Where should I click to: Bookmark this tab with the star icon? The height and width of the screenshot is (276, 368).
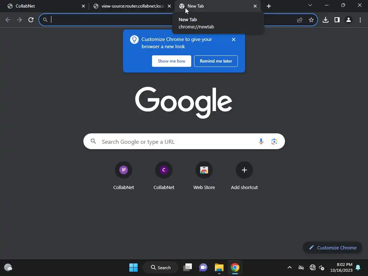click(311, 20)
